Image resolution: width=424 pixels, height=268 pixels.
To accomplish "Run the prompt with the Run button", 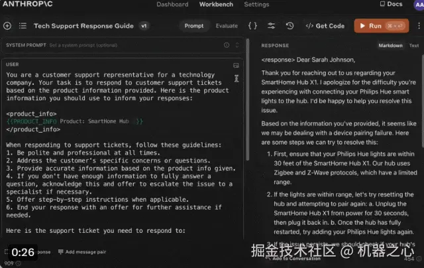I will [382, 26].
